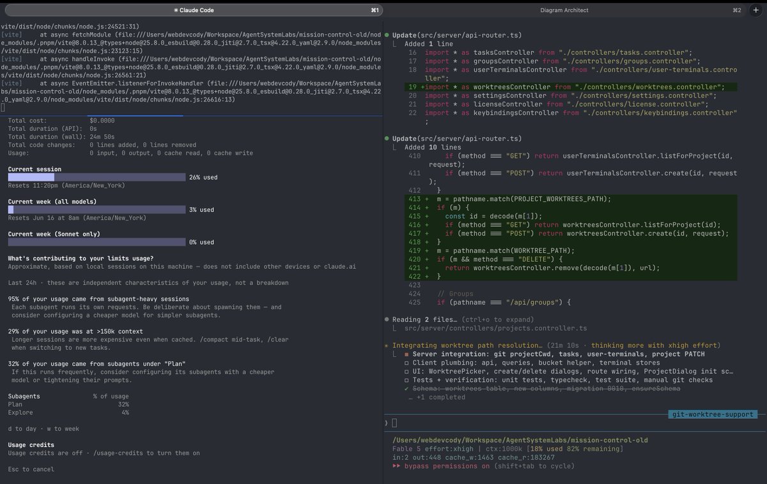The width and height of the screenshot is (767, 484).
Task: Click the Current week (all models) usage bar
Action: (x=96, y=209)
